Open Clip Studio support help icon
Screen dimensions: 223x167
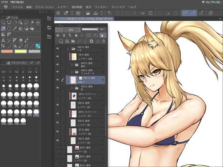click(211, 13)
